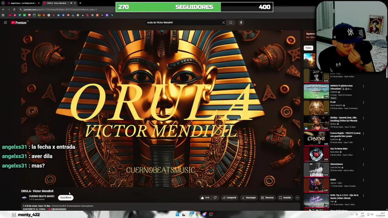Open options for Fuerza Regida CRAZYZ
This screenshot has height=218, width=388.
363,134
